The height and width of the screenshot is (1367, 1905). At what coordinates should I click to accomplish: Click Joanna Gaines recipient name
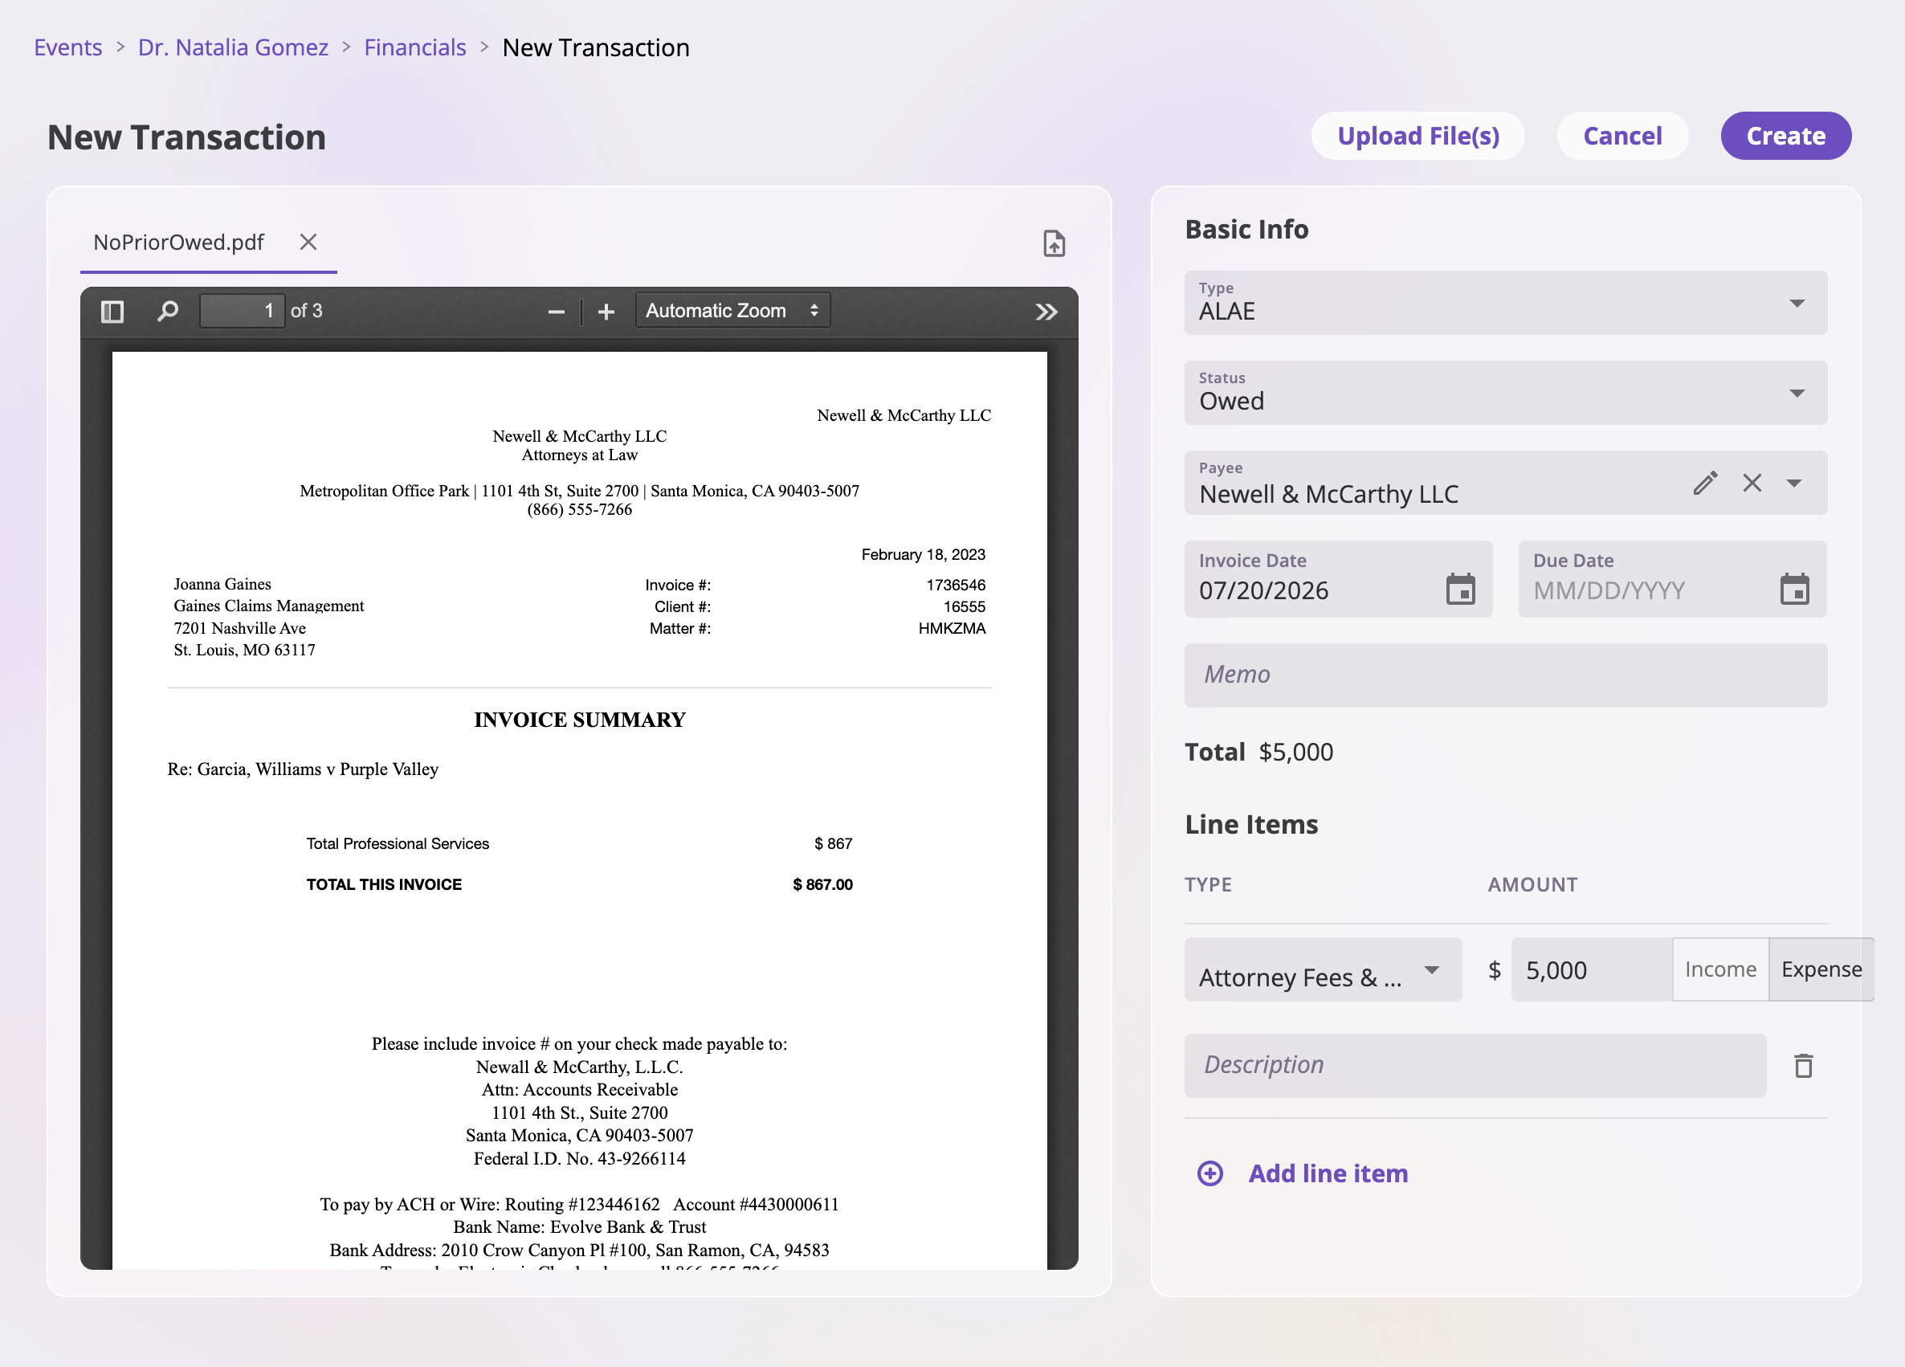point(222,584)
